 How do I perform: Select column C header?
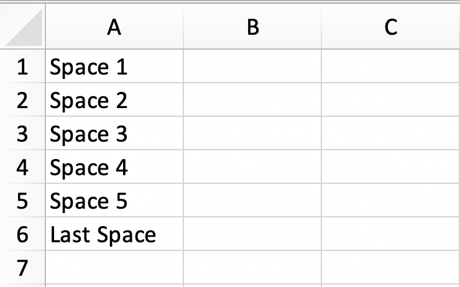point(391,26)
